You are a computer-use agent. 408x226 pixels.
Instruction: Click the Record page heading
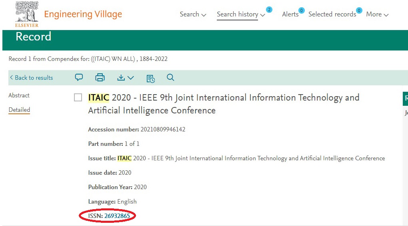click(34, 36)
